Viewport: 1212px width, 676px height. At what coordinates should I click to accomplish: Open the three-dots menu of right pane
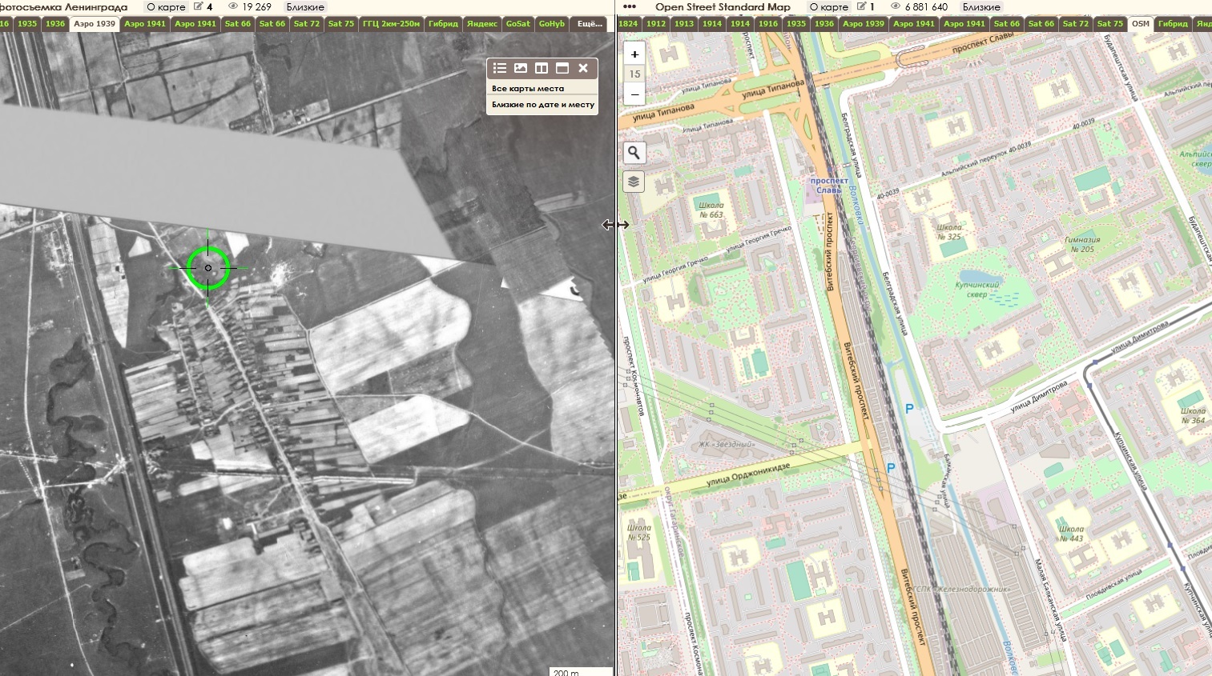(630, 6)
